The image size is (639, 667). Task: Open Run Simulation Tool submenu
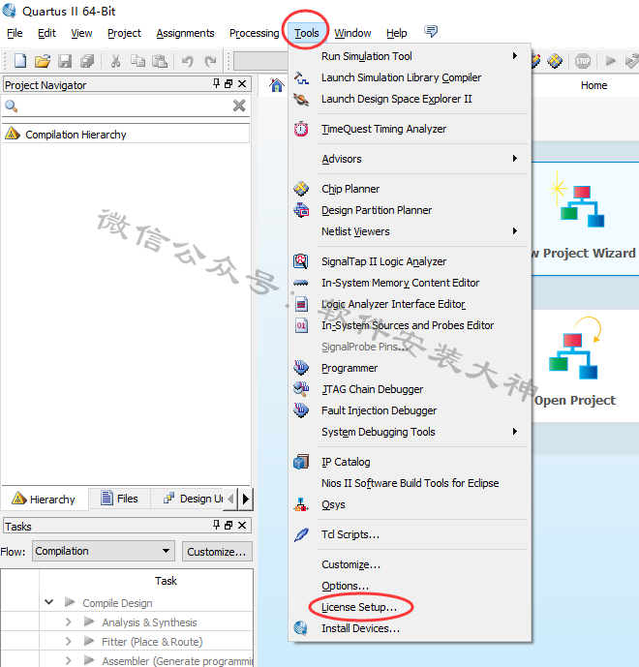pyautogui.click(x=410, y=56)
